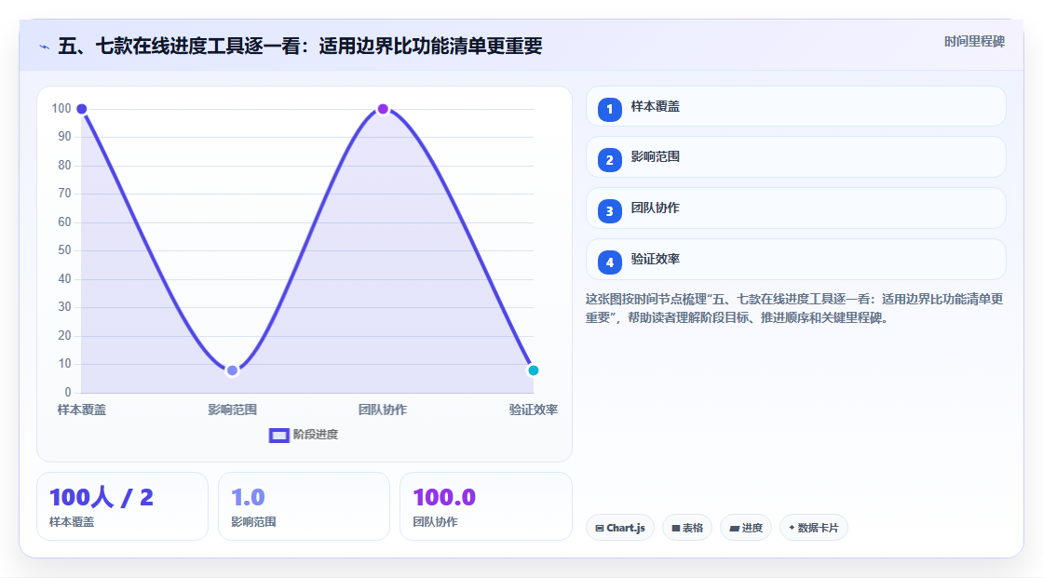Click the 数据卡片 tag

[x=814, y=528]
